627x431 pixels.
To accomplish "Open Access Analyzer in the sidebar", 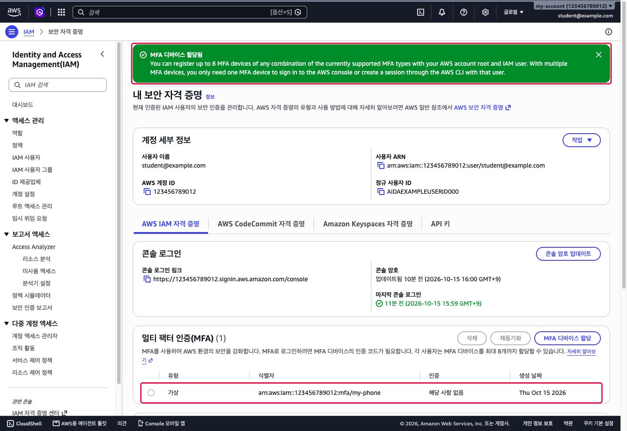I will coord(34,247).
